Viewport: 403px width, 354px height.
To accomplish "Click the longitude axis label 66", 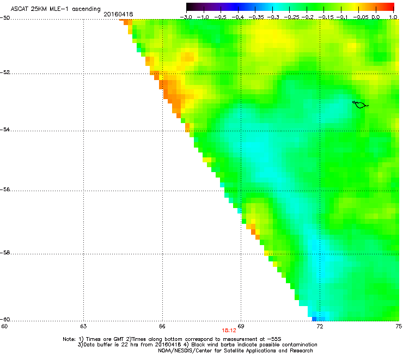I will point(162,326).
